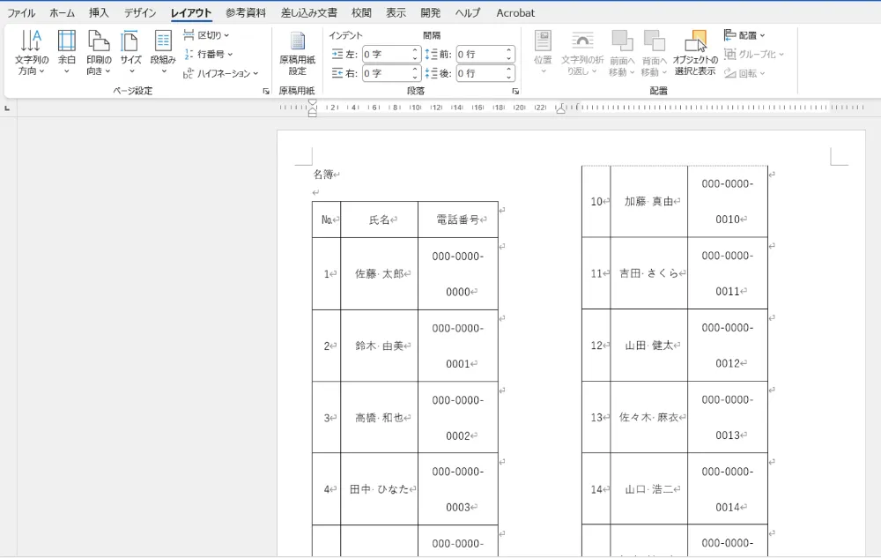The height and width of the screenshot is (558, 881).
Task: Click the 位置 position icon
Action: point(543,52)
